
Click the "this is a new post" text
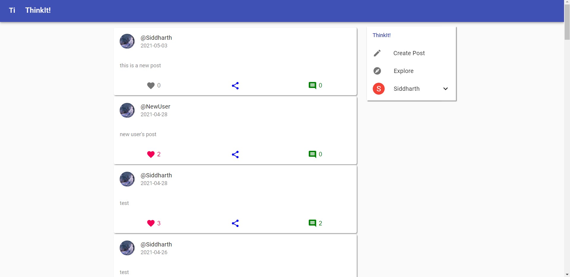click(x=140, y=66)
